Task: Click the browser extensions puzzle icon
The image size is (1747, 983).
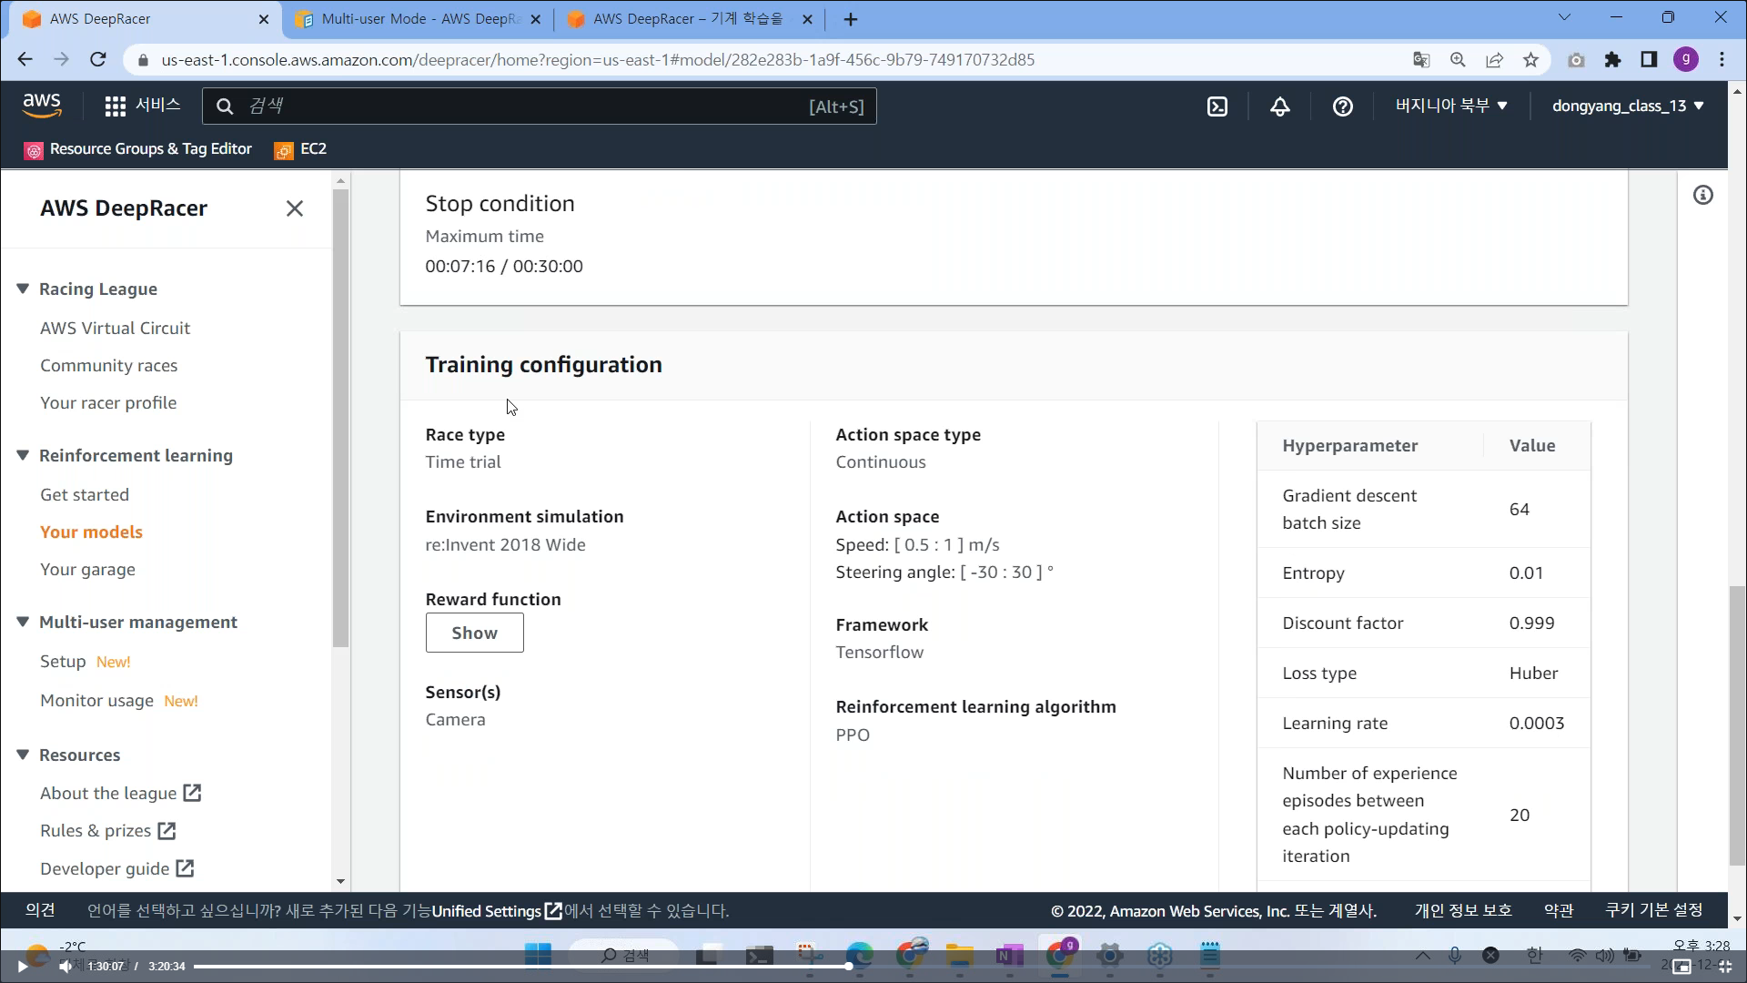Action: point(1612,60)
